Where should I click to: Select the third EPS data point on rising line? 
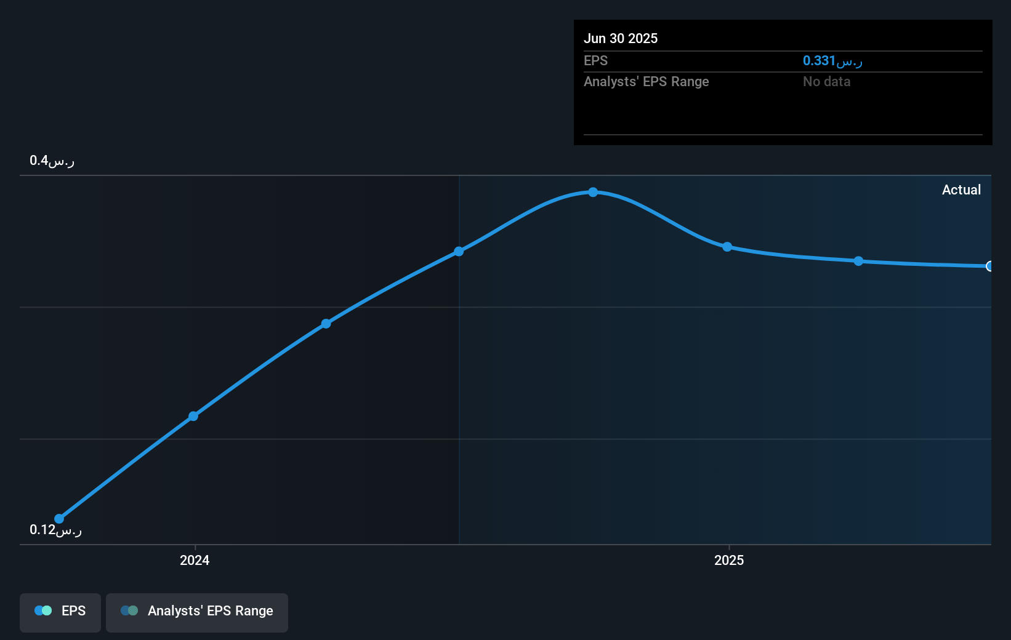tap(326, 324)
